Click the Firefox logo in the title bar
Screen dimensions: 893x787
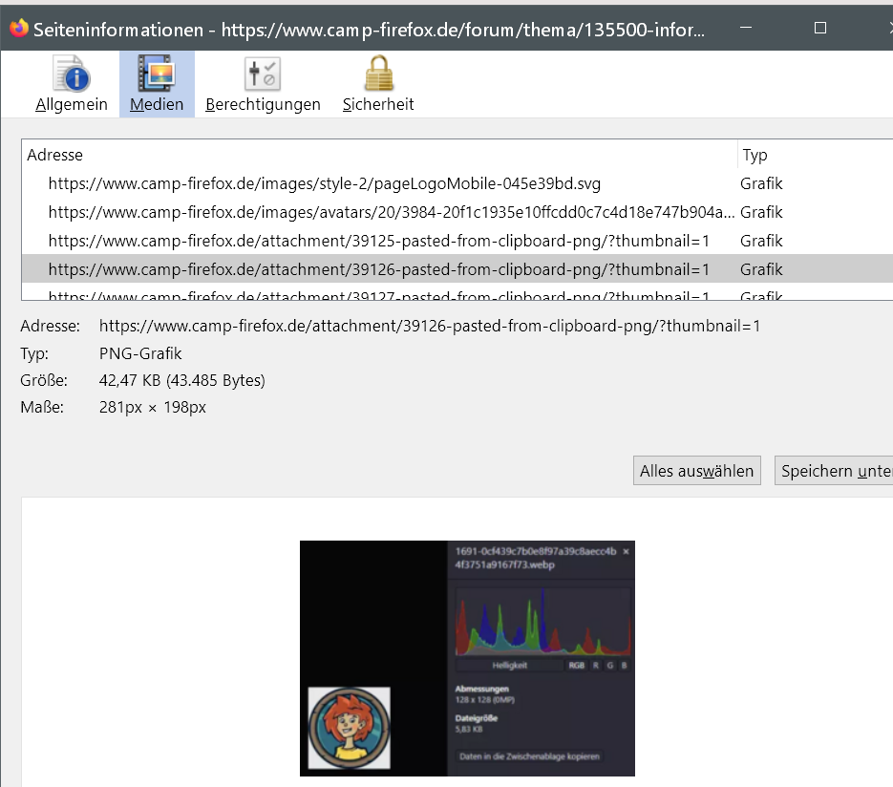tap(18, 29)
